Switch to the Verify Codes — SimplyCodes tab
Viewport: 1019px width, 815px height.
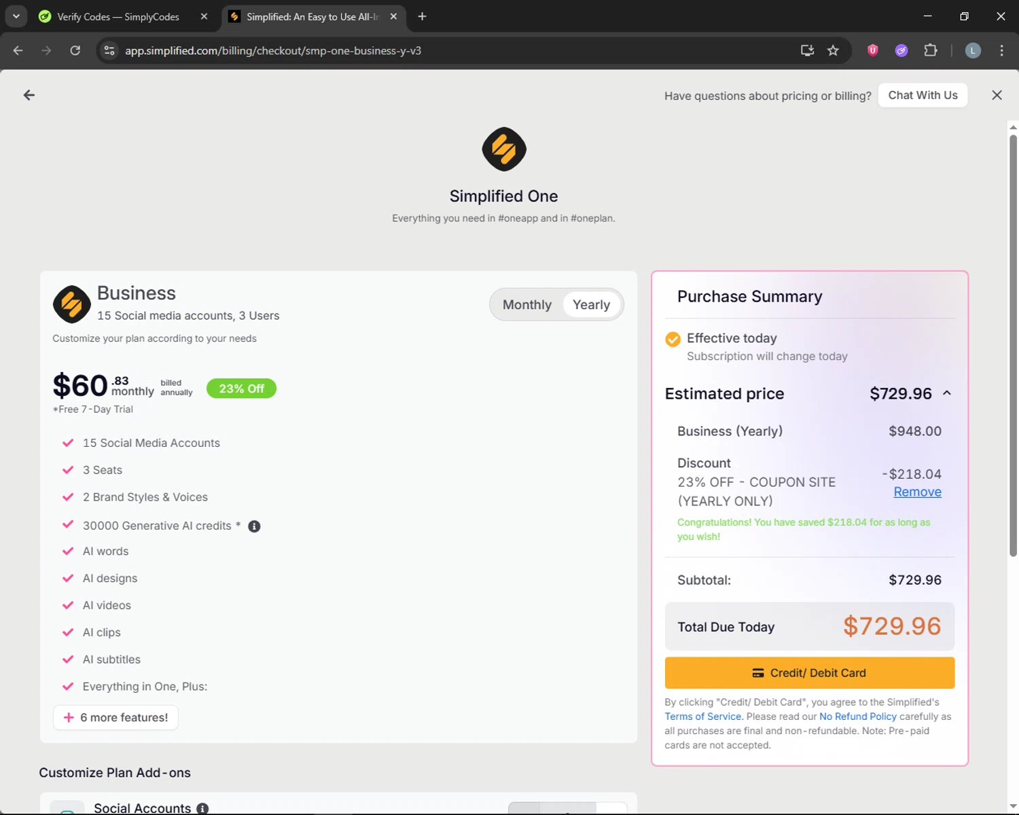118,17
